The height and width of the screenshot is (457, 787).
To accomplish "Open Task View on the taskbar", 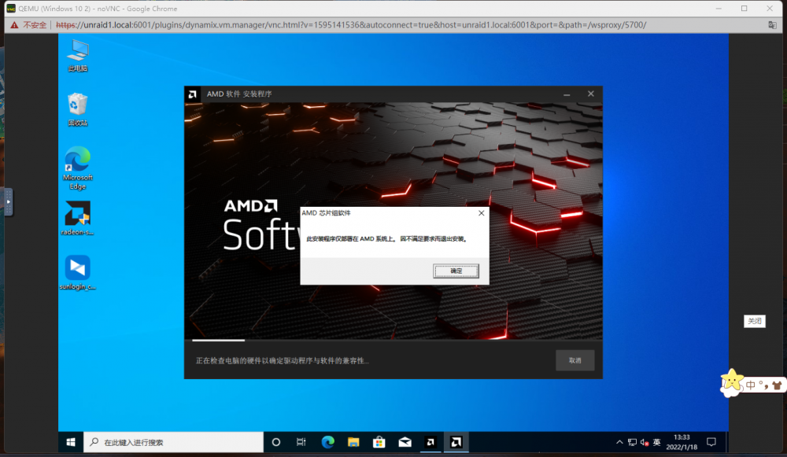I will click(x=301, y=442).
